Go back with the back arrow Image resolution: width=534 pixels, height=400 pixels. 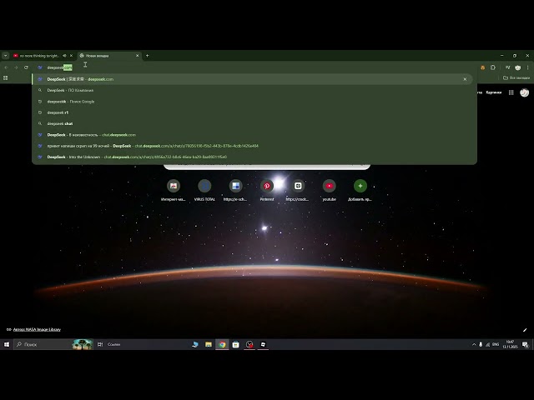point(6,67)
